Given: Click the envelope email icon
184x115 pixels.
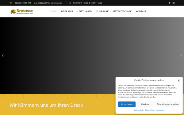Looking at the screenshot, I should click(x=36, y=3).
